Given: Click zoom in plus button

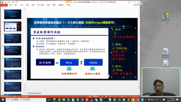Looking at the screenshot, I should (x=130, y=96).
